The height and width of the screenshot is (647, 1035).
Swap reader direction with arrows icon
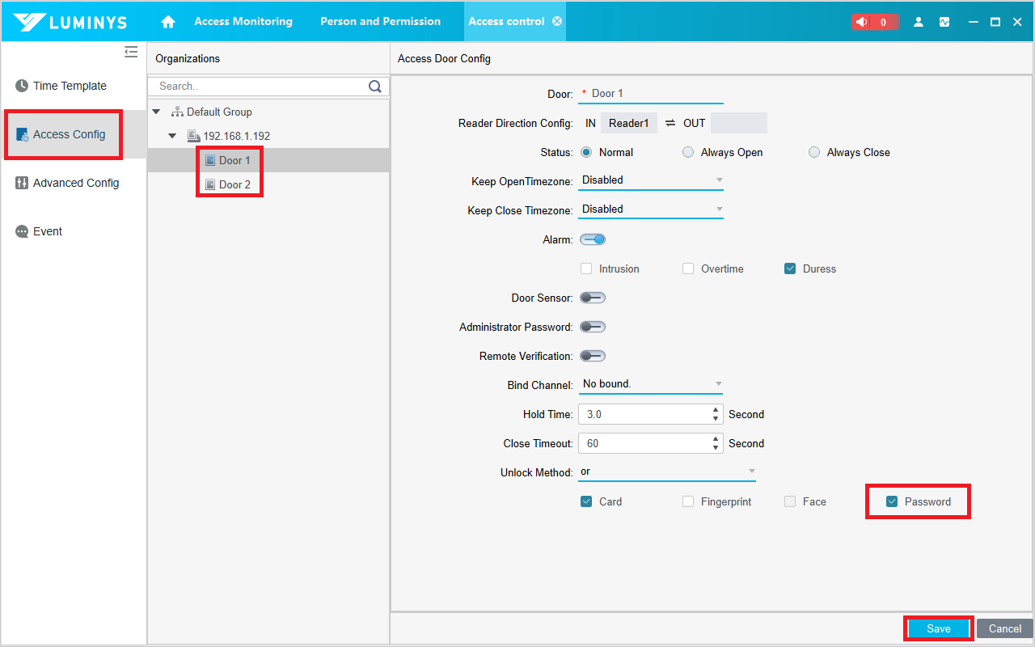(670, 123)
